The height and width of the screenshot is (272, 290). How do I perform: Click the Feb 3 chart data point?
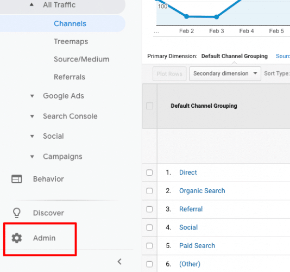pos(216,17)
